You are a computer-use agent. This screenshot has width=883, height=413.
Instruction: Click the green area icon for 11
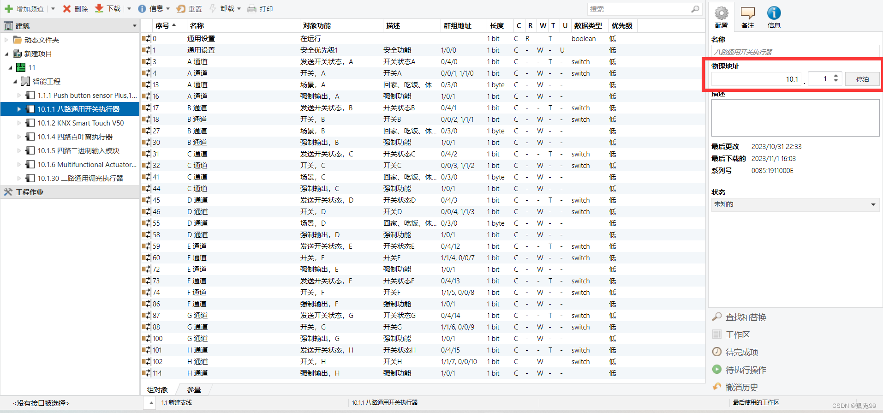click(x=21, y=67)
